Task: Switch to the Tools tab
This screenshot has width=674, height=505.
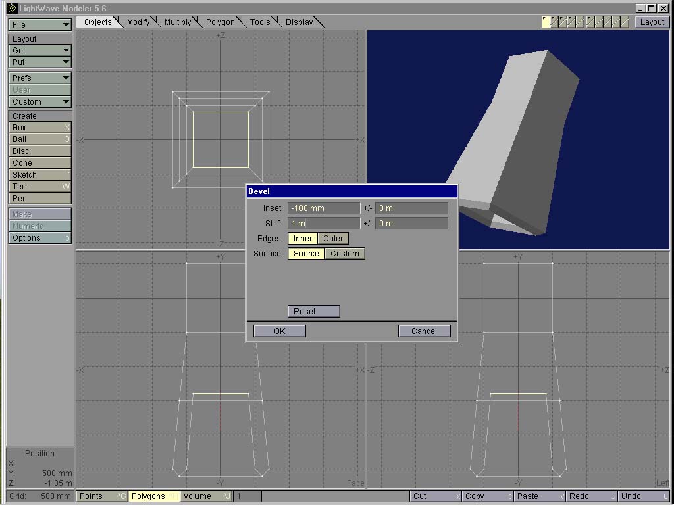Action: 260,22
